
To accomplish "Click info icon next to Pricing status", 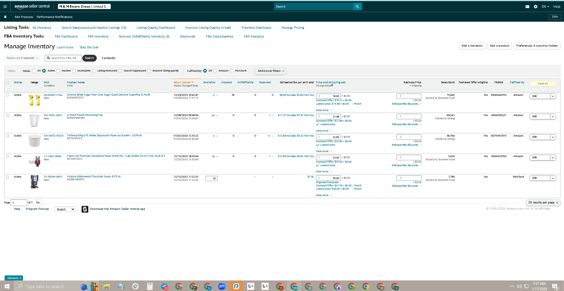I will [x=332, y=85].
